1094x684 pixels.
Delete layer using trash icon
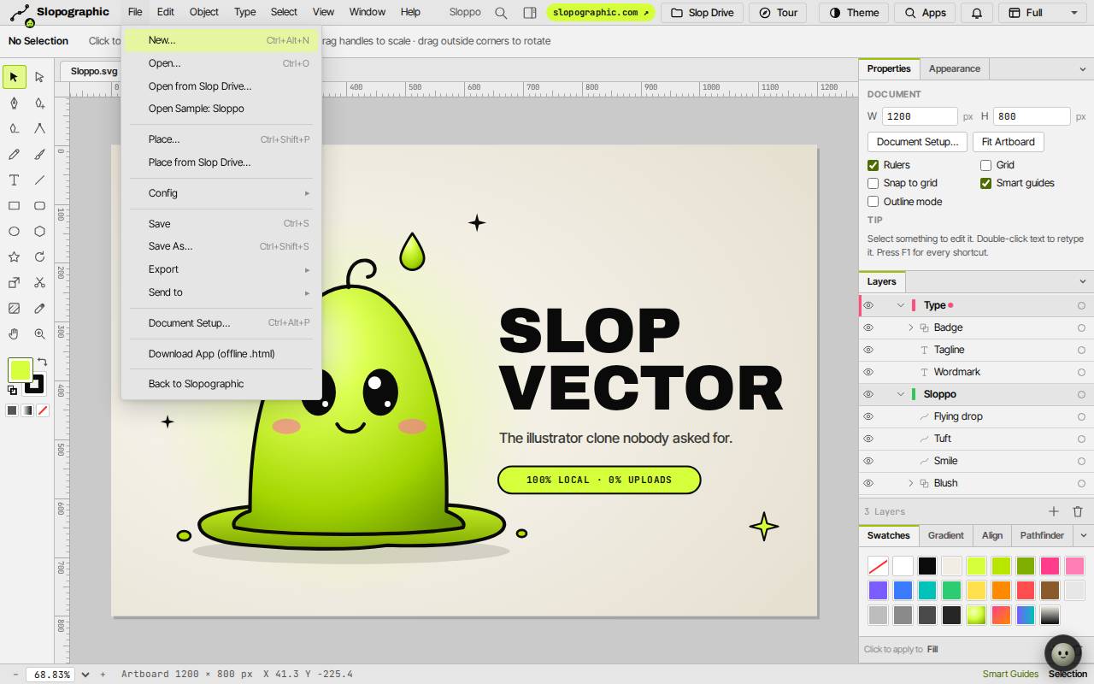point(1078,511)
